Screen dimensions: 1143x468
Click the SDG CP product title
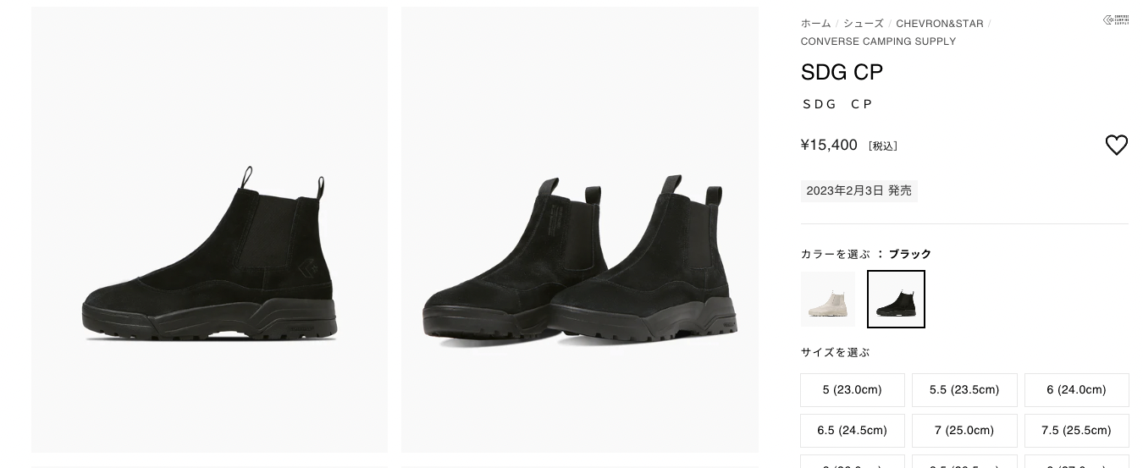[x=842, y=73]
